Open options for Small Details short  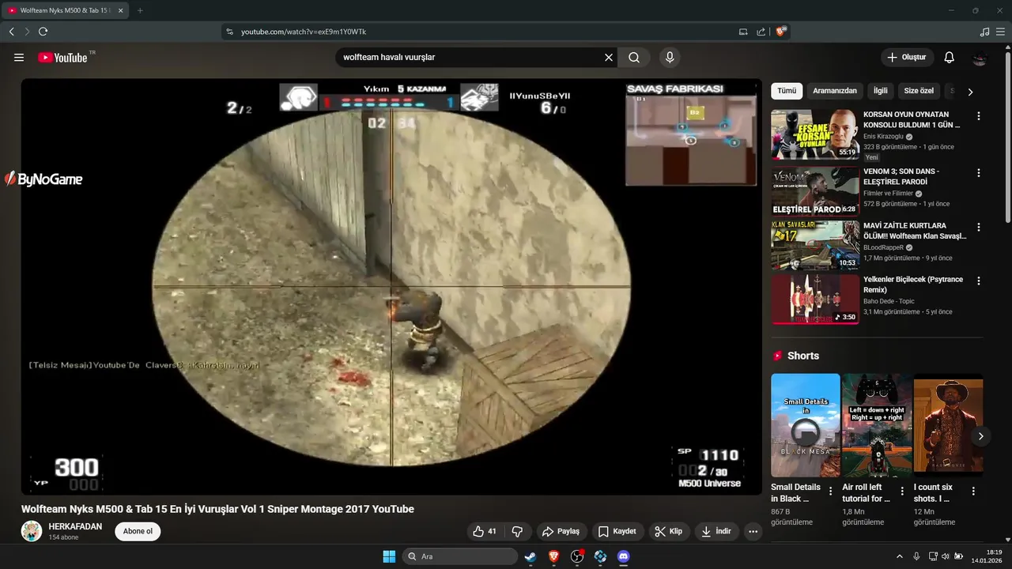(830, 491)
